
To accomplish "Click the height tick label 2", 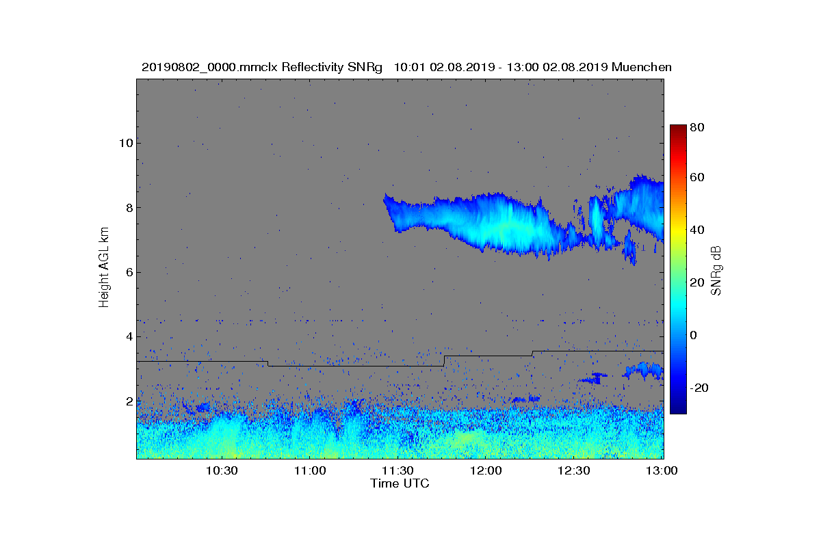I will click(128, 401).
